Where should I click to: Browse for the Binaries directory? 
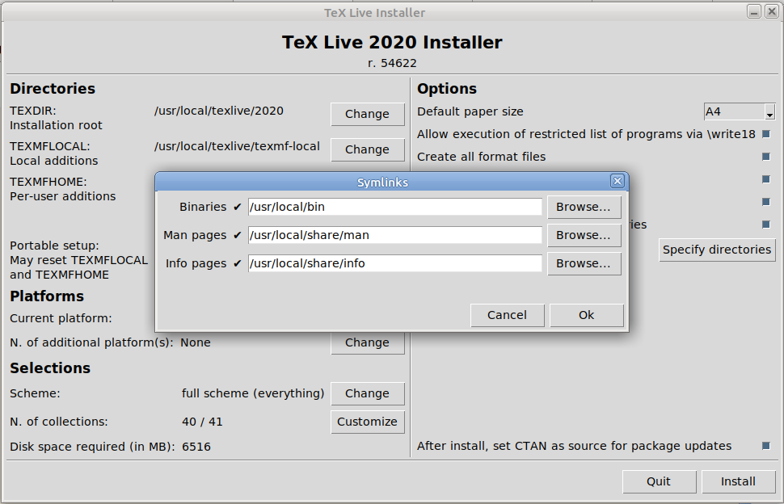point(584,207)
